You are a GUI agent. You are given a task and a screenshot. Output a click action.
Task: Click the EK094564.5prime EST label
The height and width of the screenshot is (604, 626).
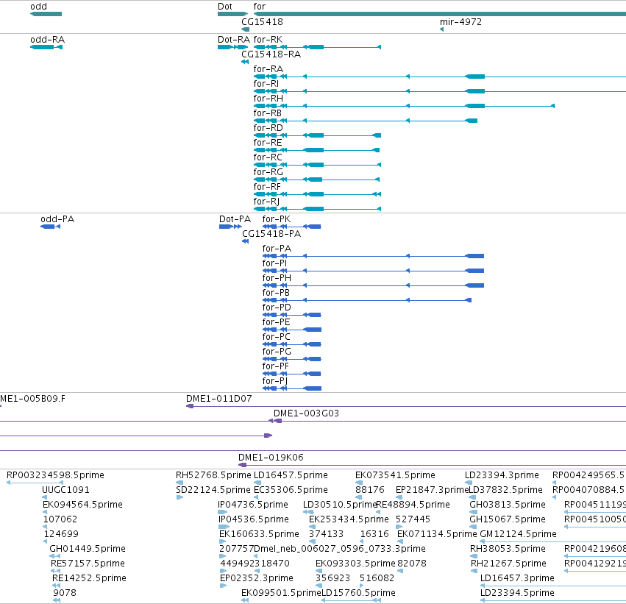82,505
